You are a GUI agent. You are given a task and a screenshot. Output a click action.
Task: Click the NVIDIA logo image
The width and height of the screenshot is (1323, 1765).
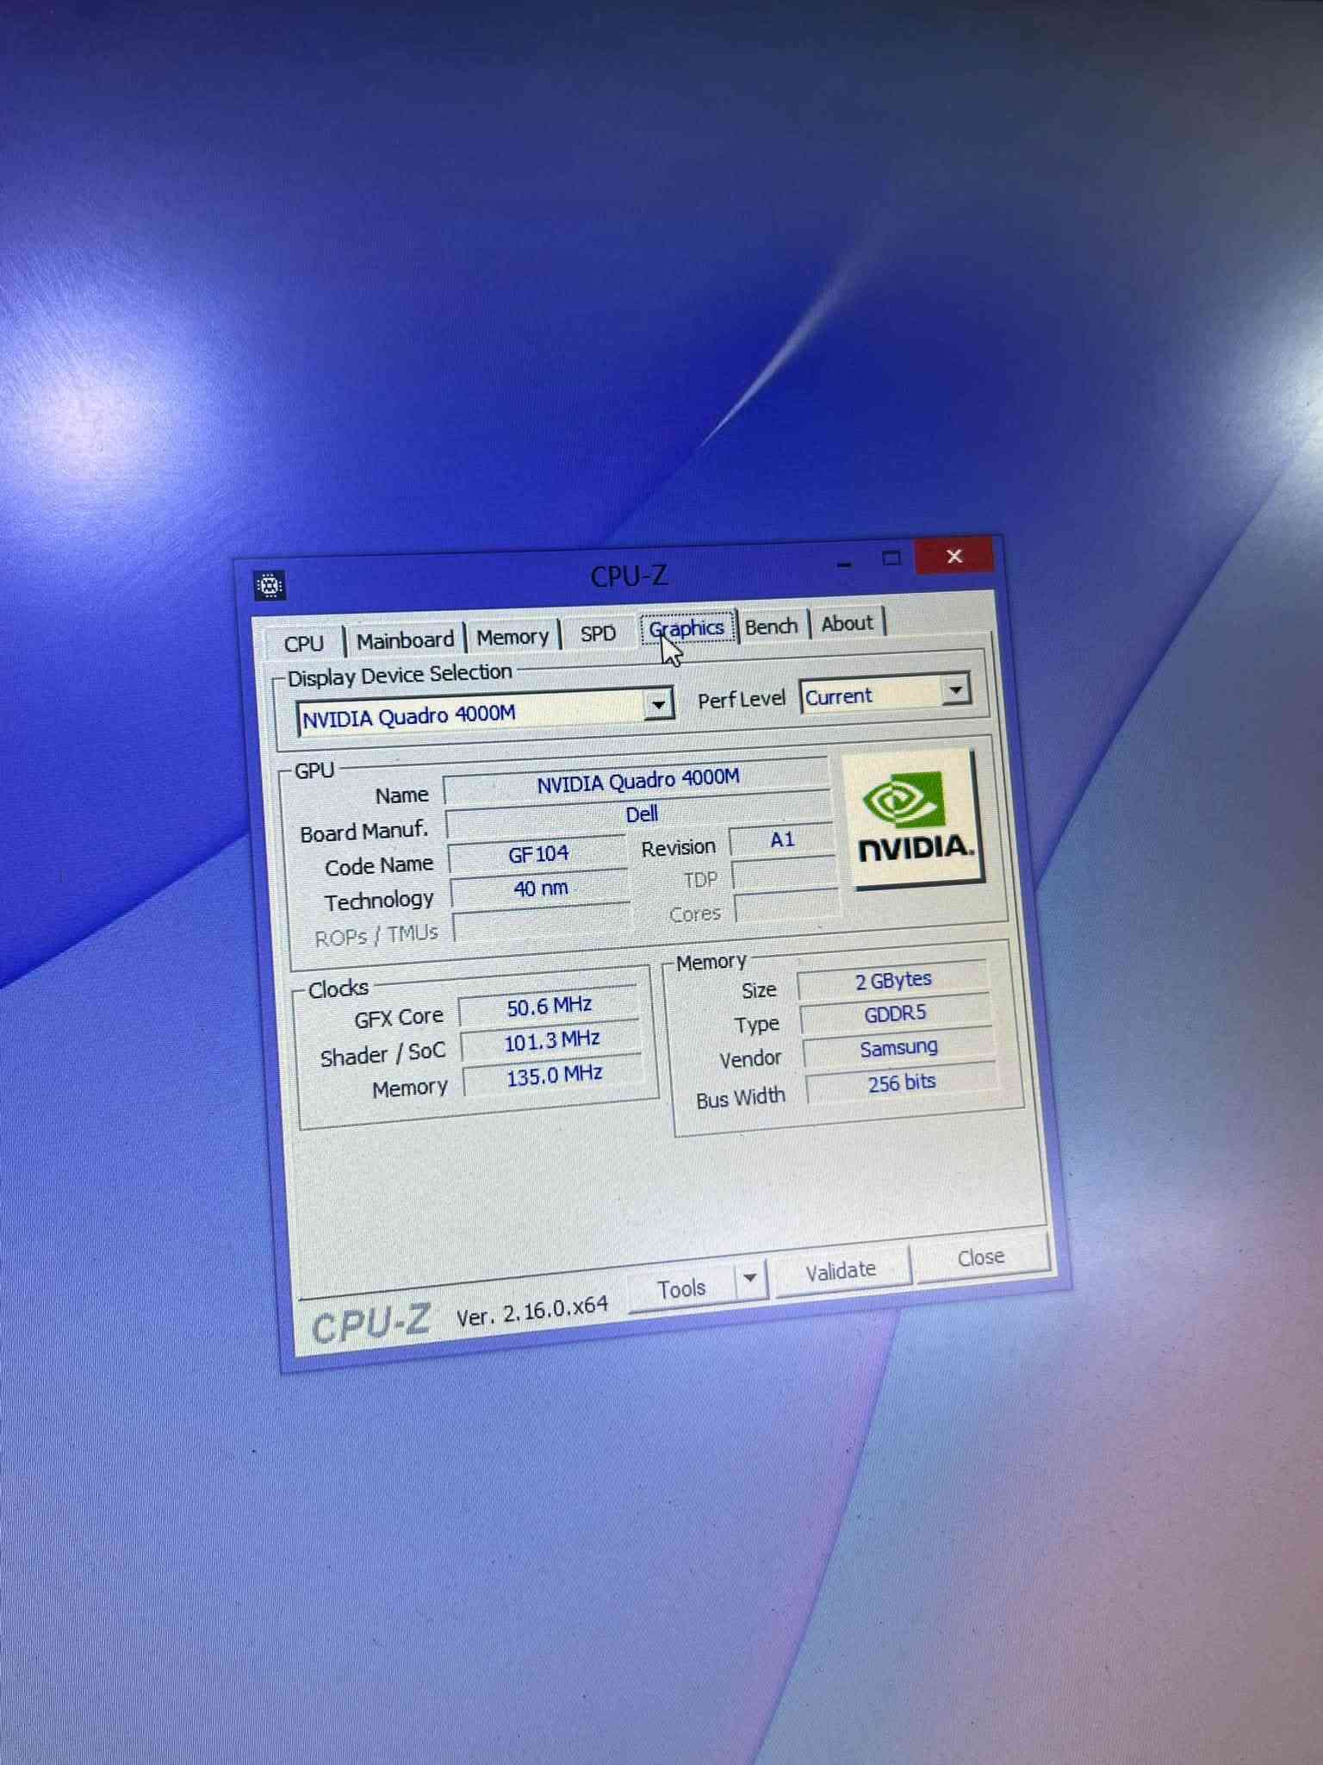click(914, 818)
